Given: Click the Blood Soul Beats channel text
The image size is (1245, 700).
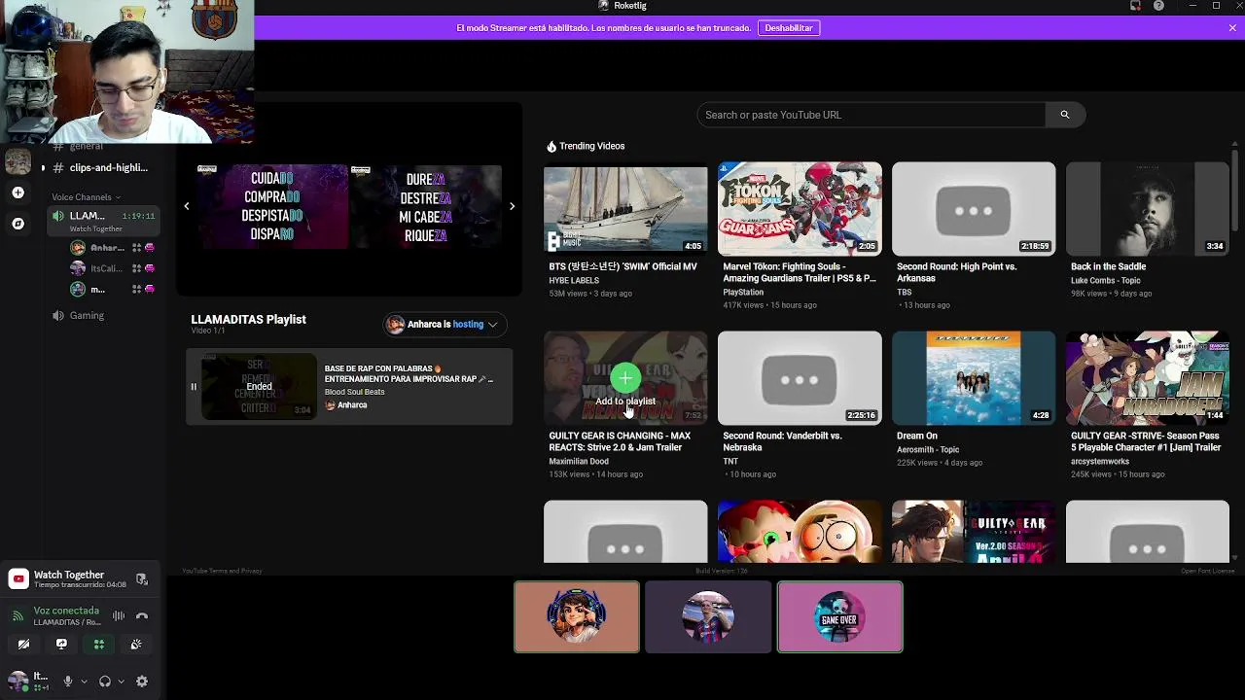Looking at the screenshot, I should click(355, 392).
